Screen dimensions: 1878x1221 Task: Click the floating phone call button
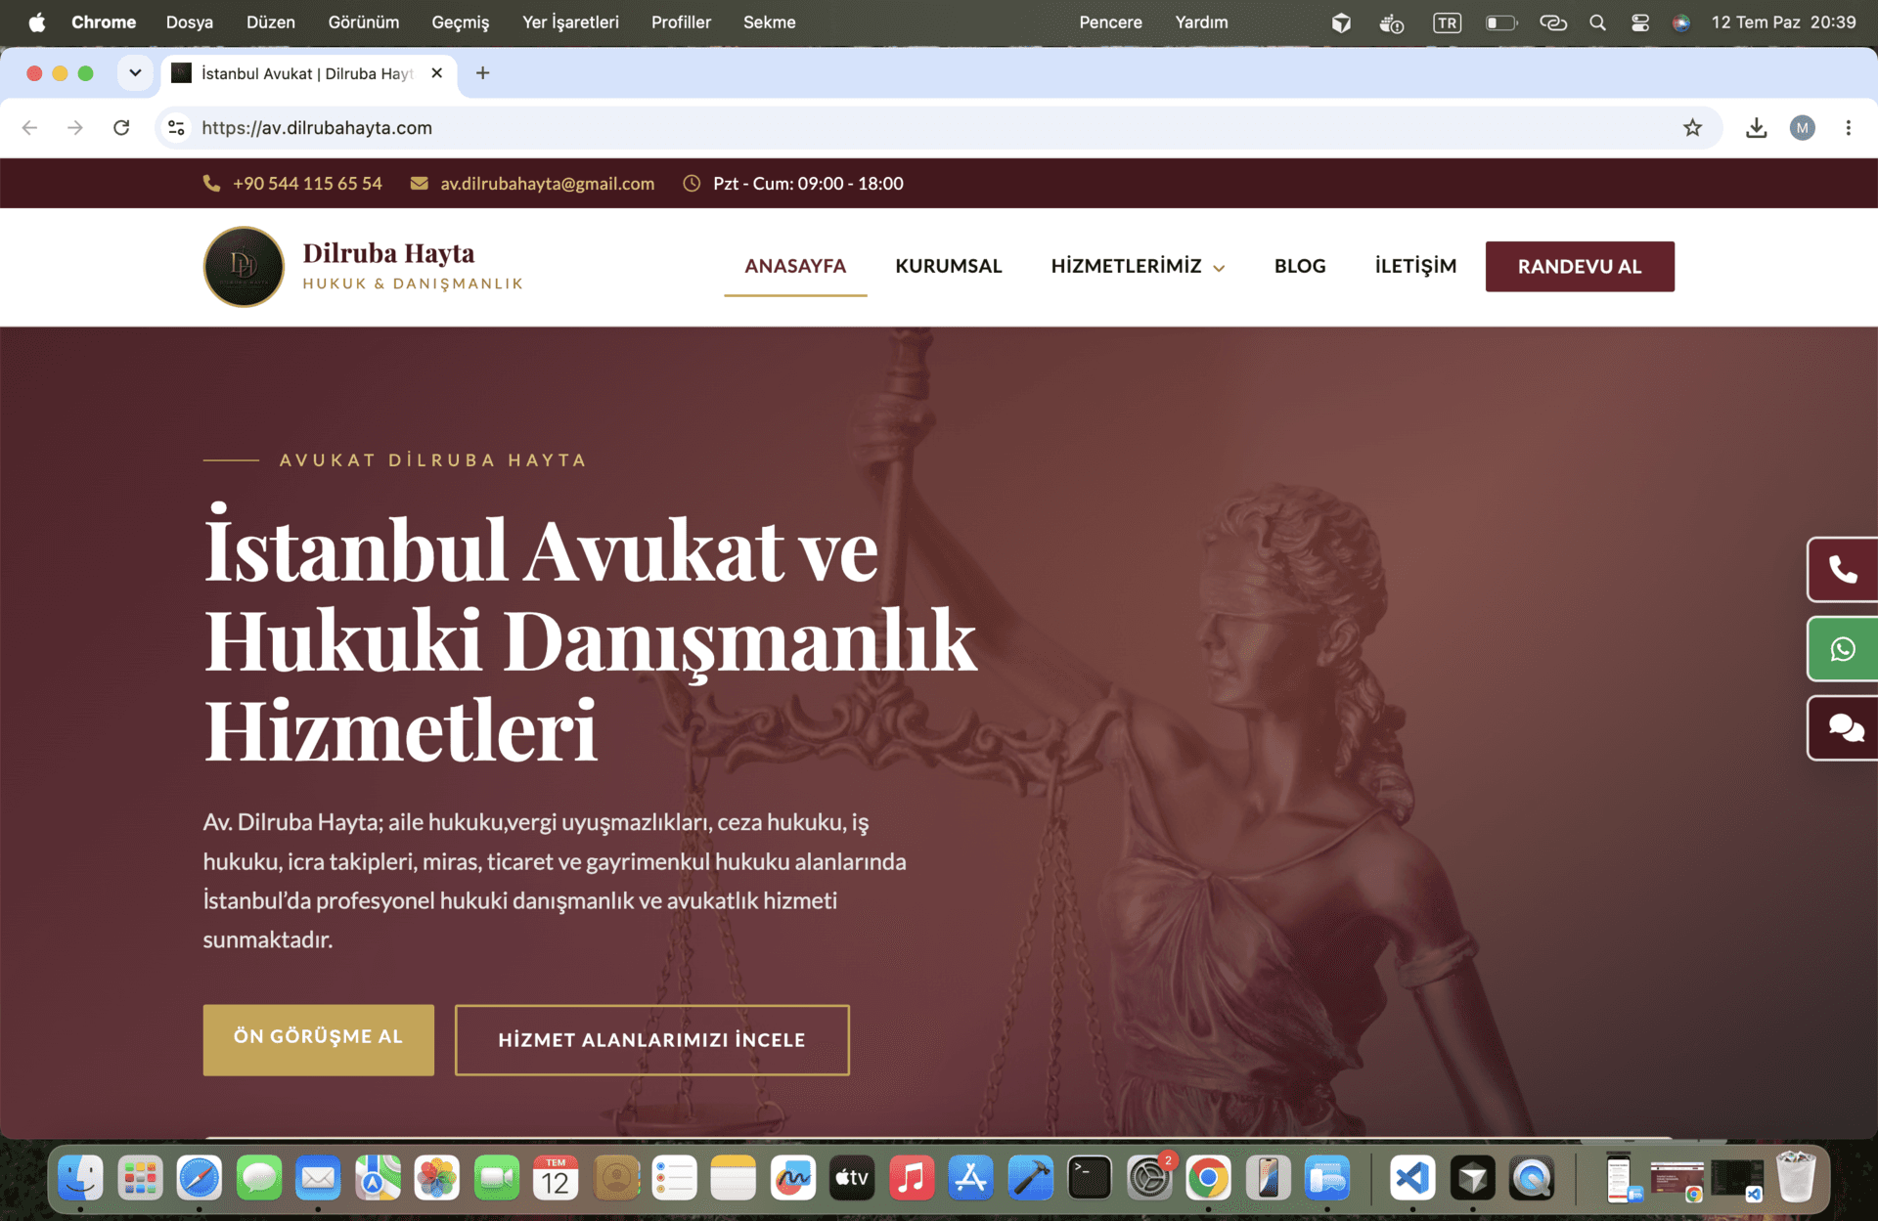tap(1843, 570)
